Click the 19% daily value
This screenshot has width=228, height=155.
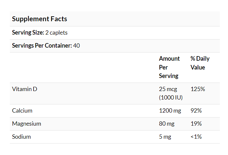click(196, 124)
